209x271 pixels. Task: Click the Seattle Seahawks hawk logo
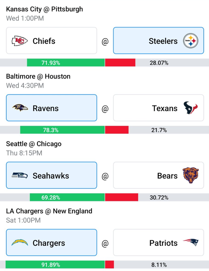[x=20, y=175]
